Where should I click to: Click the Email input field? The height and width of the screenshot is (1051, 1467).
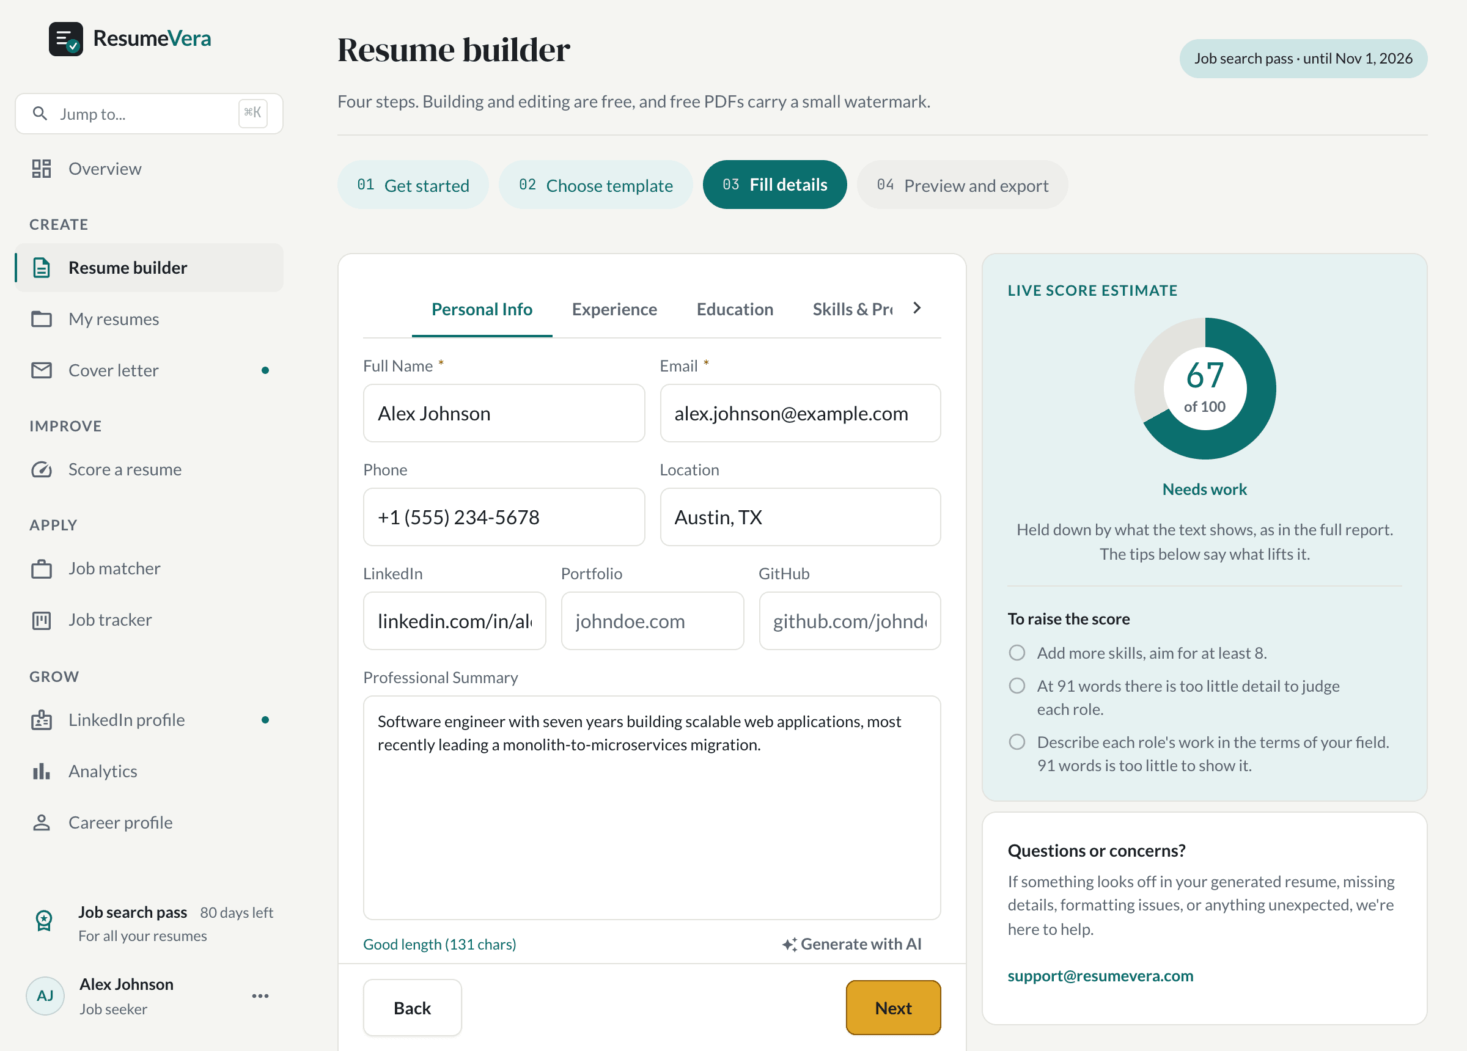click(x=800, y=413)
